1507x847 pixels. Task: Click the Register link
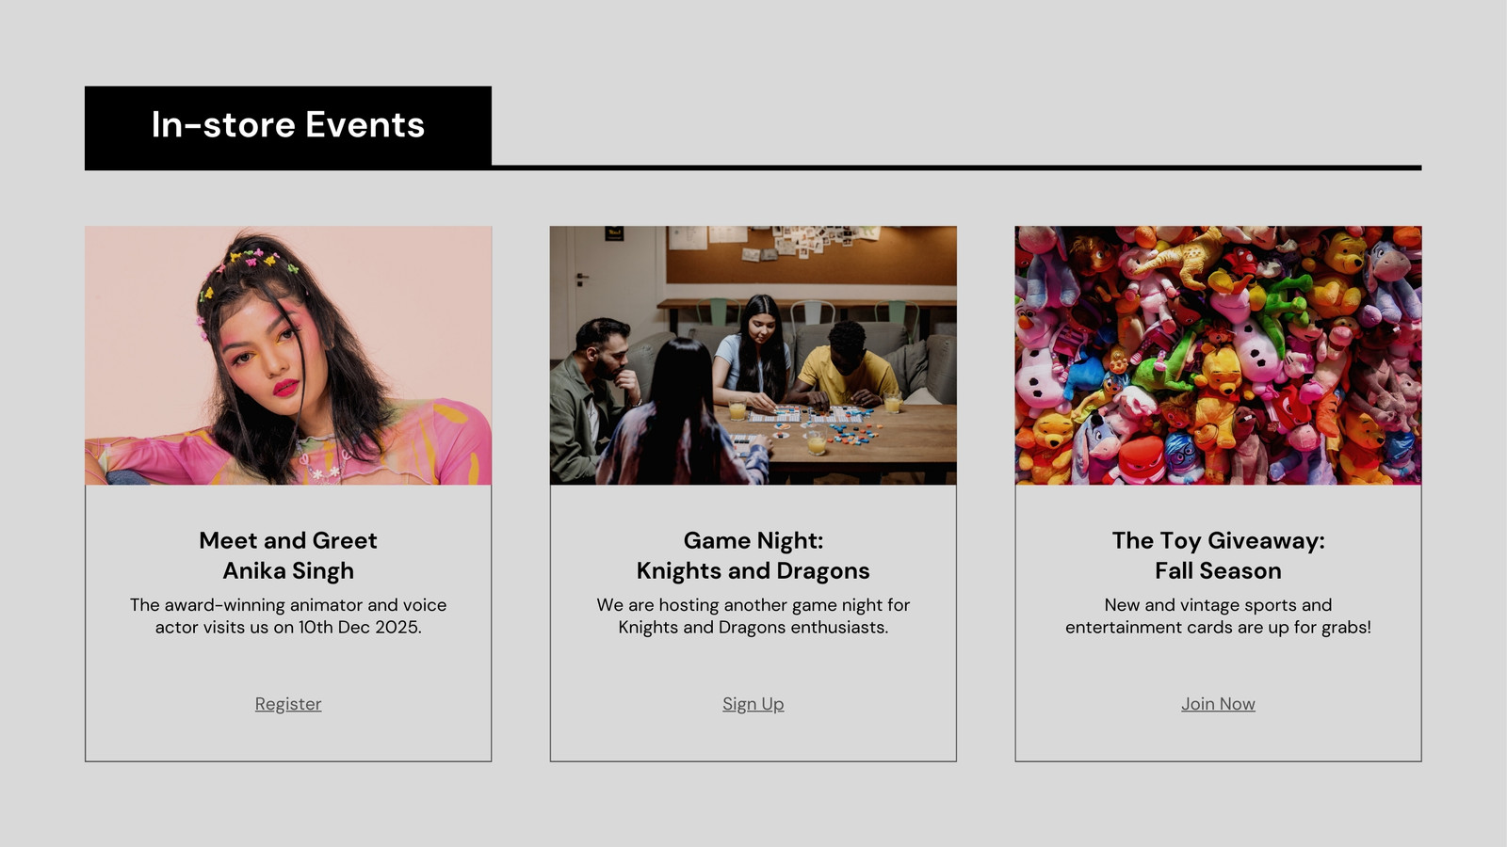click(288, 704)
